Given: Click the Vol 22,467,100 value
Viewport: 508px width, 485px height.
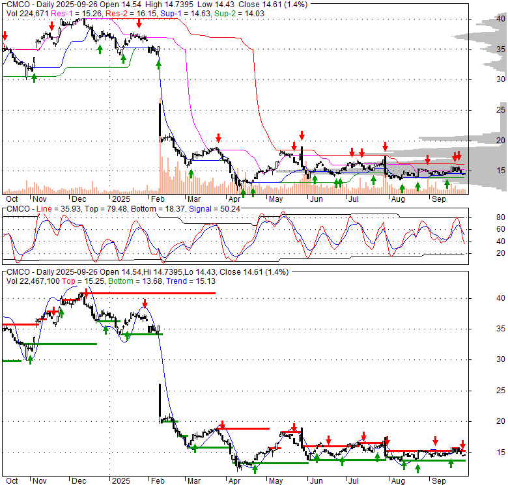Looking at the screenshot, I should point(33,281).
